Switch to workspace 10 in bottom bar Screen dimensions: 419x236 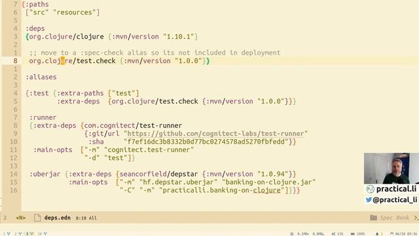(42, 234)
